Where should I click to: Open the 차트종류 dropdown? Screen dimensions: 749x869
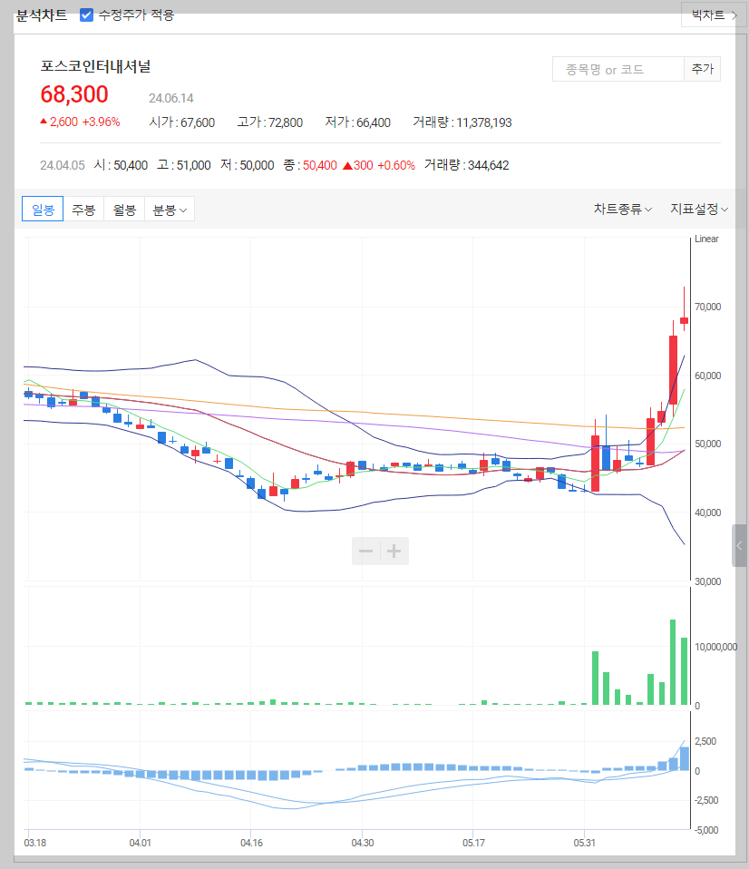click(623, 209)
